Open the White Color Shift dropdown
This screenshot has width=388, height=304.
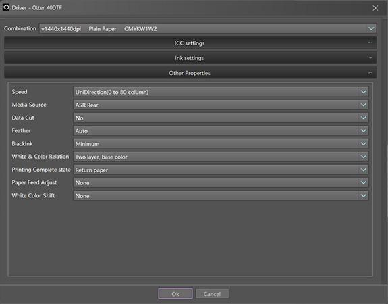(x=221, y=196)
